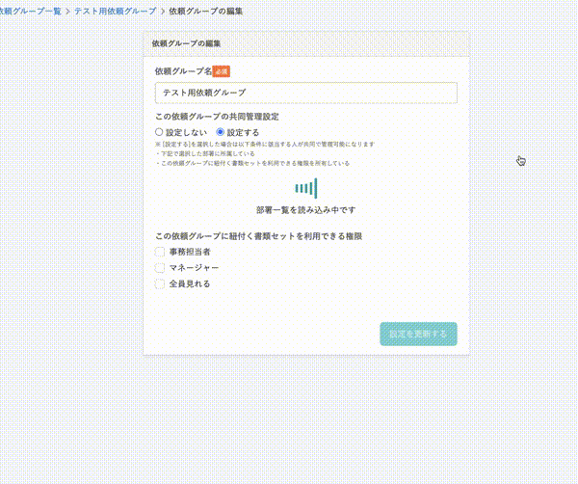Check the 事務担当者 checkbox
This screenshot has height=484, width=578.
[x=160, y=252]
